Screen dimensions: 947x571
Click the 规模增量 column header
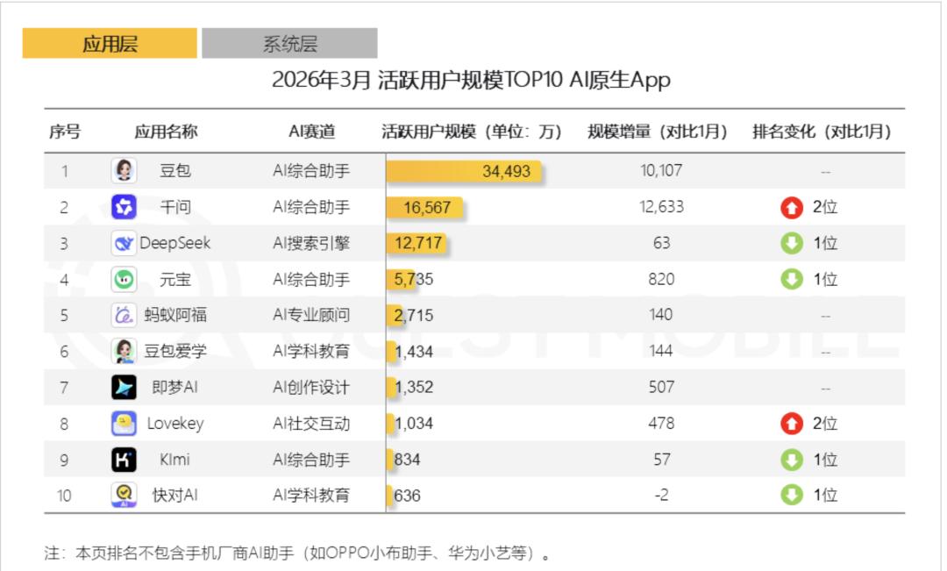coord(657,131)
